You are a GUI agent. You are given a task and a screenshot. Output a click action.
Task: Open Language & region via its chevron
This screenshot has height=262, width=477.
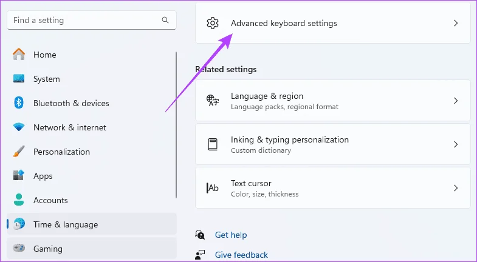[x=456, y=101]
